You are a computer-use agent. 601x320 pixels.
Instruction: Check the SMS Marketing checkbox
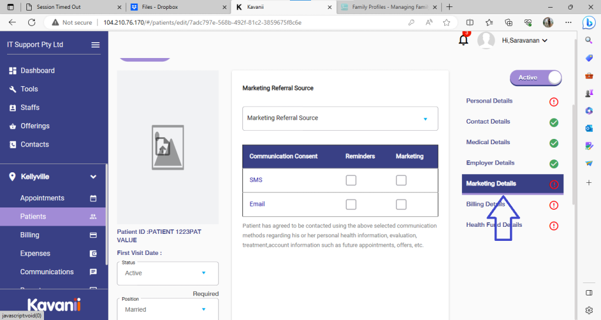(x=401, y=181)
